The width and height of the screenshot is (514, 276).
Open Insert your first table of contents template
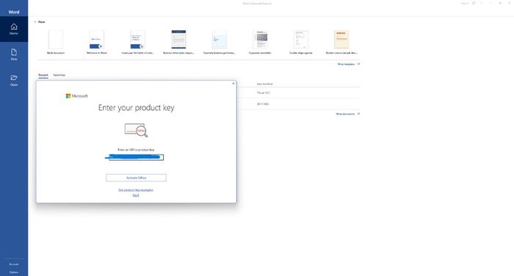pos(137,42)
